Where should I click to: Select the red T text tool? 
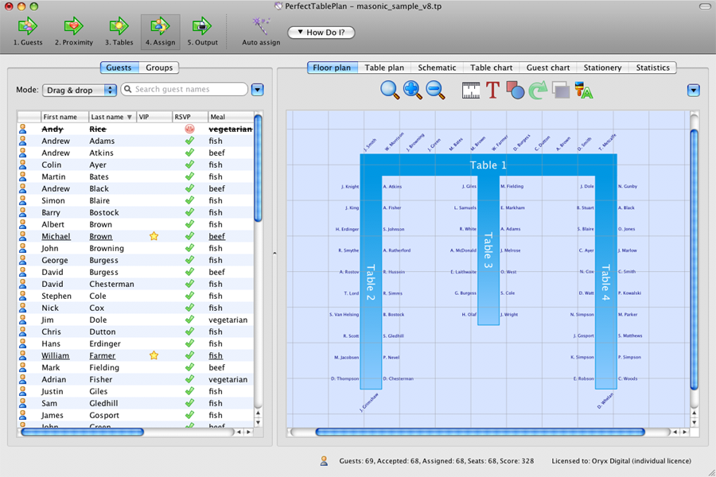(x=493, y=90)
